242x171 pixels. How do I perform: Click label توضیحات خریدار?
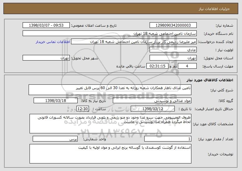221,154
